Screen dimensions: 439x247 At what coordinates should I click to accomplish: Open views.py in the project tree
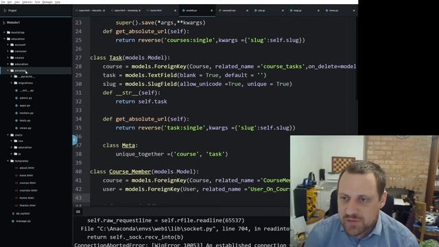point(25,128)
